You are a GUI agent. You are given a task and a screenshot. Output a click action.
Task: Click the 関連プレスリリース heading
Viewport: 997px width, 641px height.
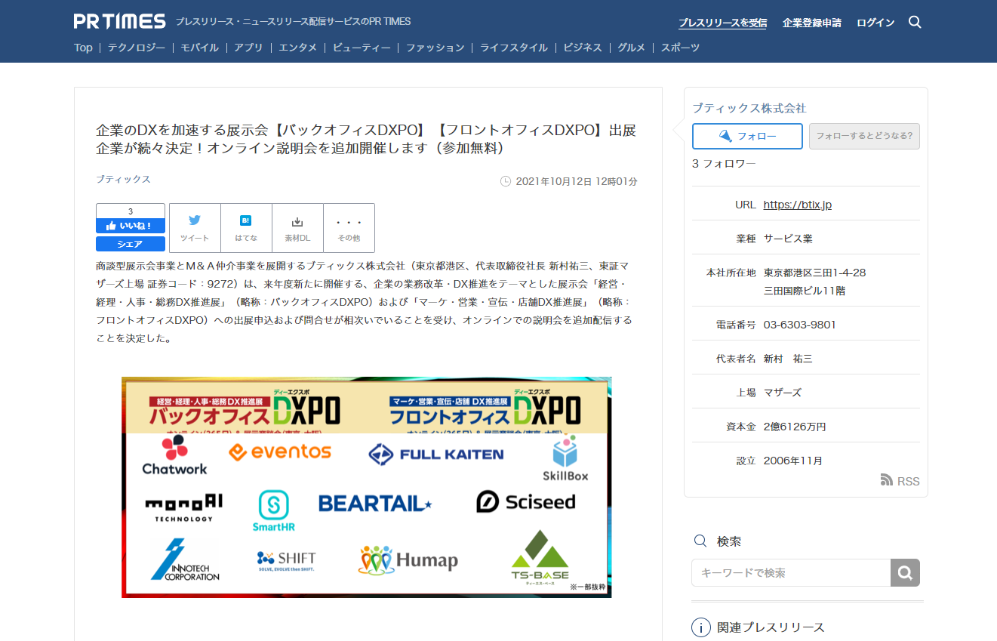click(x=771, y=627)
